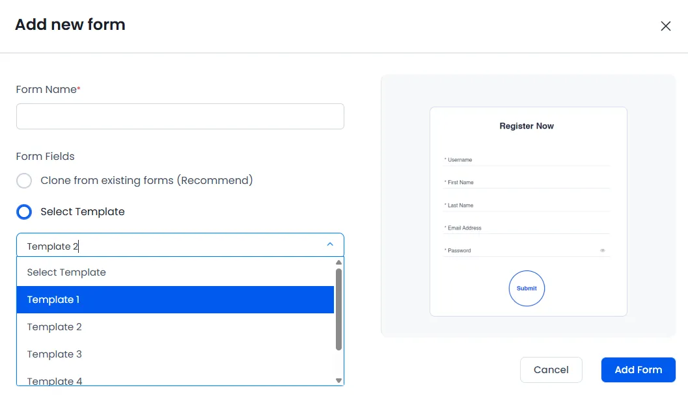Image resolution: width=688 pixels, height=405 pixels.
Task: Close the Add new form dialog
Action: (665, 26)
